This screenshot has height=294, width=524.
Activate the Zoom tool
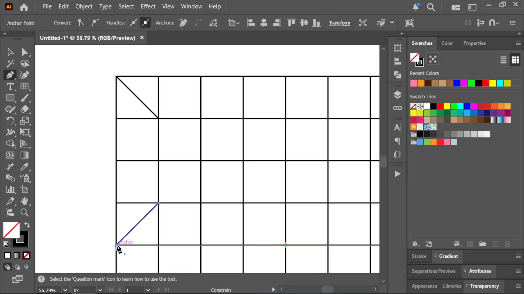click(25, 212)
